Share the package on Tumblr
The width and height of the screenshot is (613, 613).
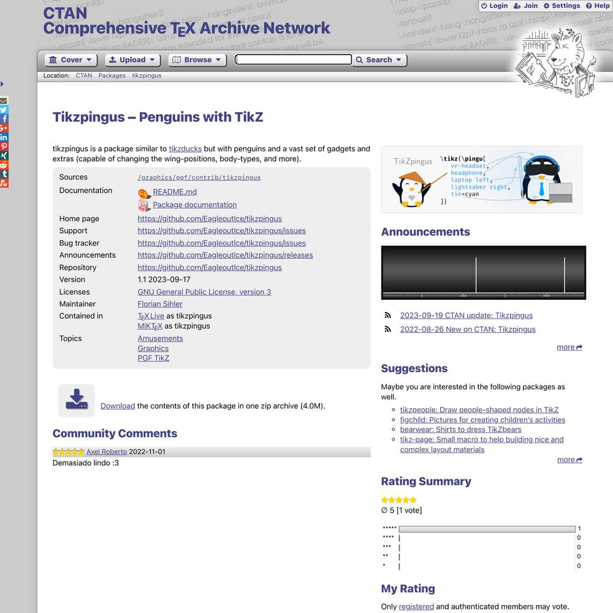pyautogui.click(x=4, y=174)
